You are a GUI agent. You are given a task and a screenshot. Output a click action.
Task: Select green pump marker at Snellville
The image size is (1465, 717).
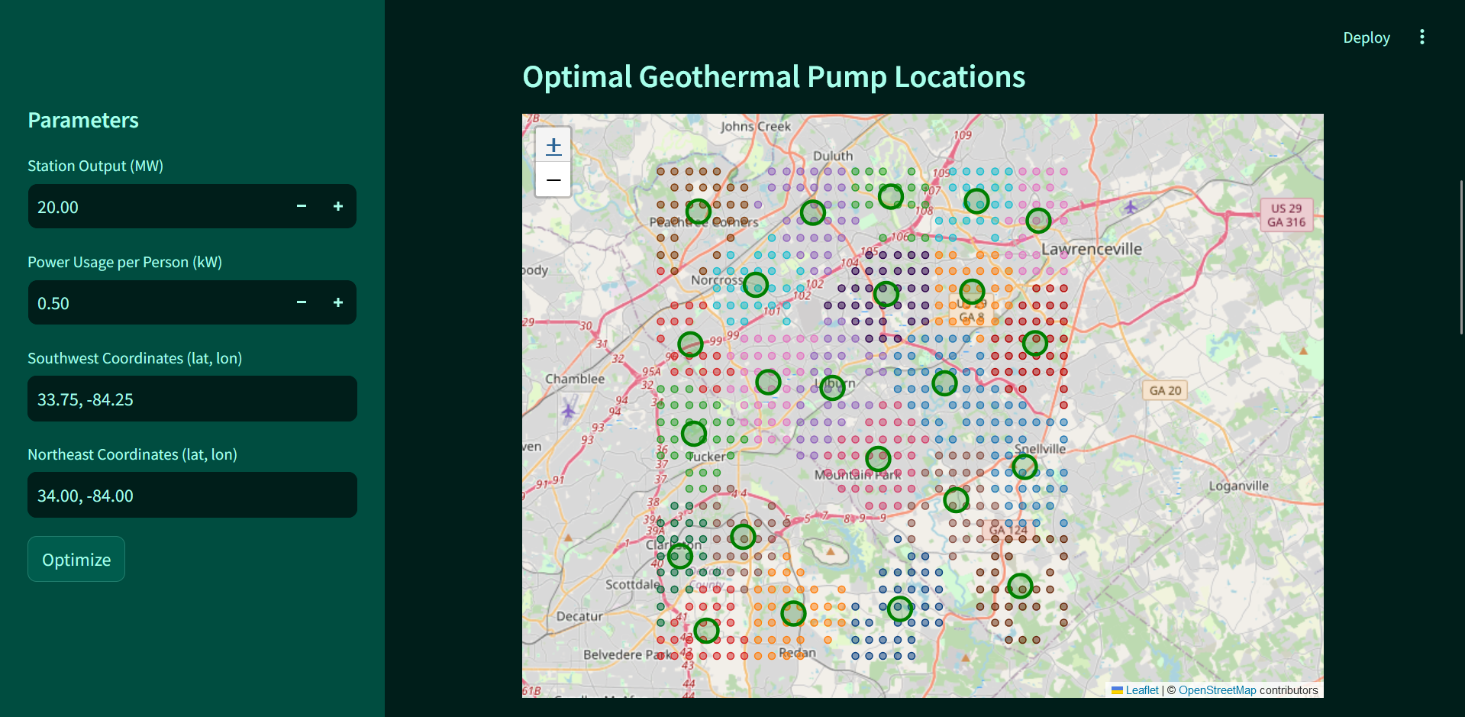point(1025,466)
